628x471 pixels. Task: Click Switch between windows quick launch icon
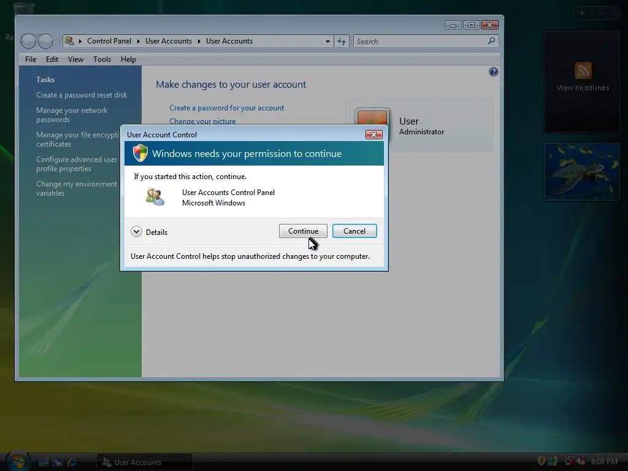coord(58,462)
